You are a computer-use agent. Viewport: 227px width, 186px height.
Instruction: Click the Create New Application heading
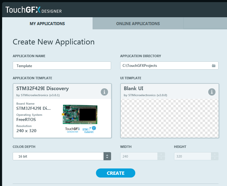pyautogui.click(x=54, y=42)
